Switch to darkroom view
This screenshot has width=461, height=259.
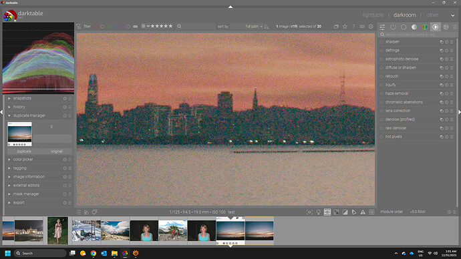click(x=405, y=15)
